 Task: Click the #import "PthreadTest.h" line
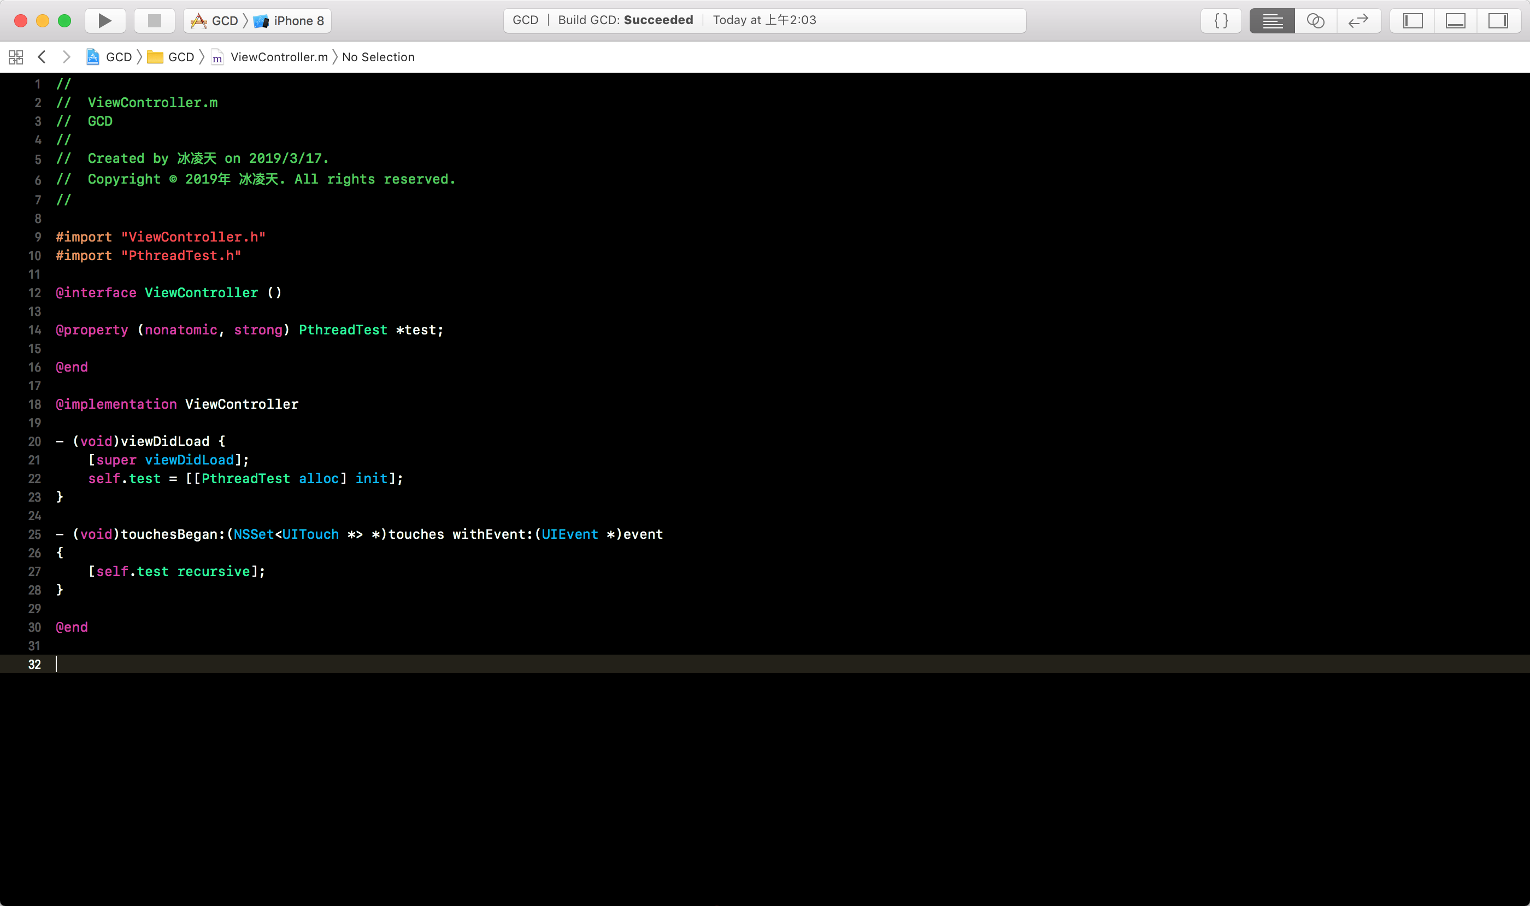click(x=149, y=255)
